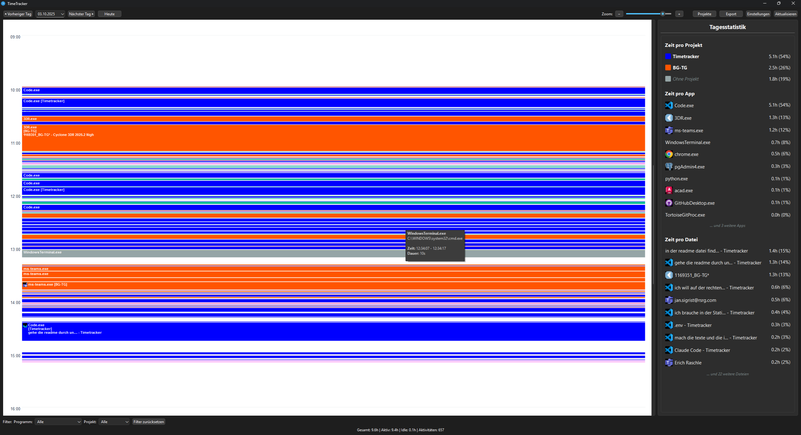Click the ms-teams.exe Teams icon
Image resolution: width=801 pixels, height=435 pixels.
(669, 130)
